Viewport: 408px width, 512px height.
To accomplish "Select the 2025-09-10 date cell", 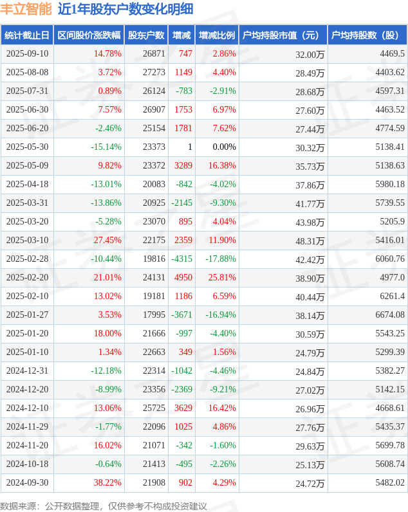I will pos(27,54).
